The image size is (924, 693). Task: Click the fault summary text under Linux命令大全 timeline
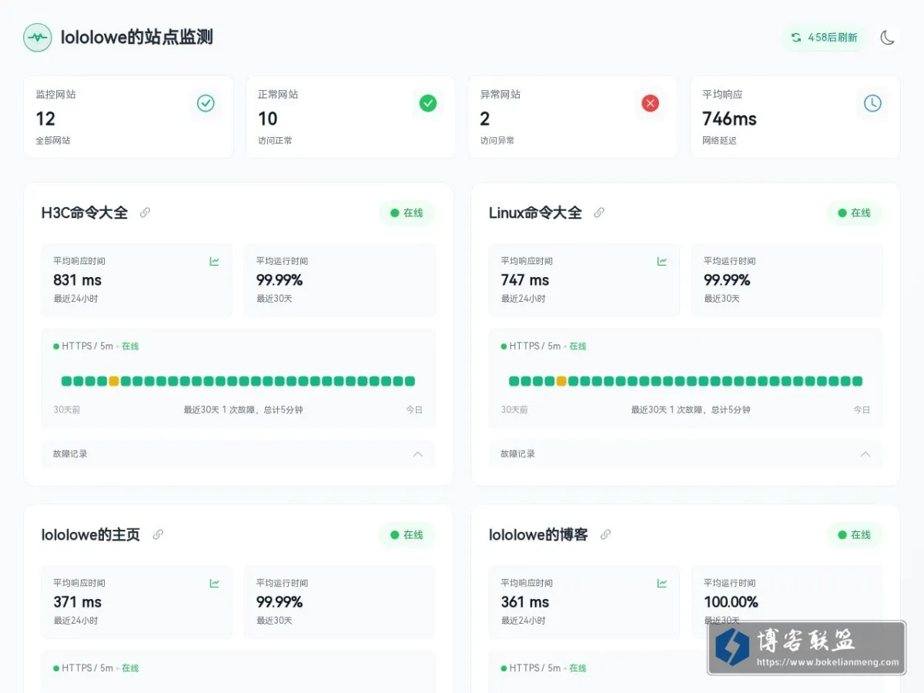pyautogui.click(x=691, y=410)
